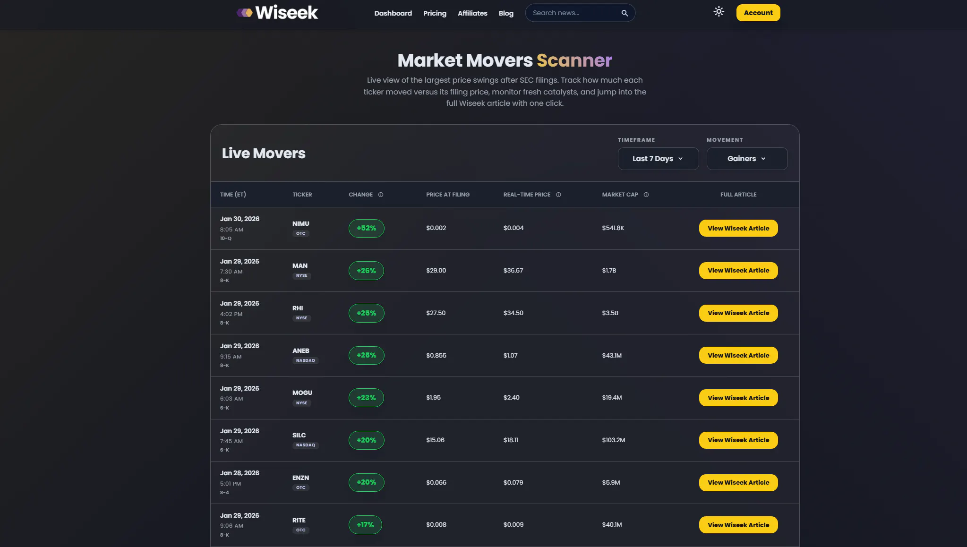The image size is (967, 547).
Task: View Wiseek Article for ENZN
Action: pos(738,483)
